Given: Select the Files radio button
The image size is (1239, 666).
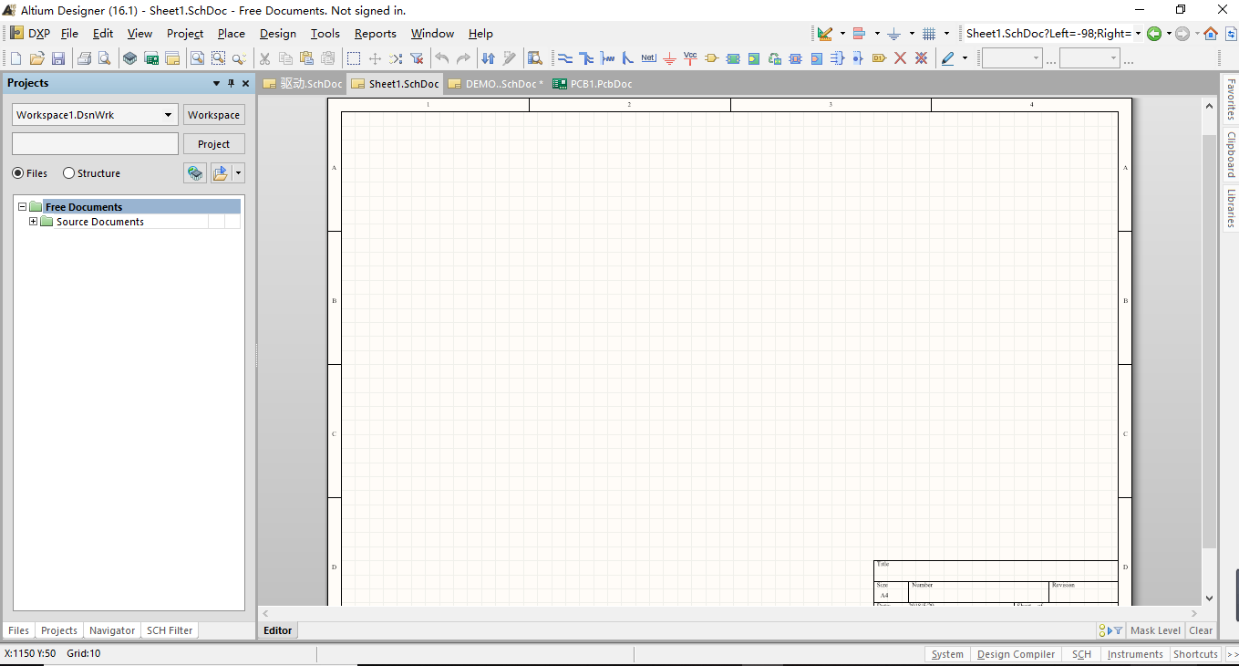Looking at the screenshot, I should point(18,173).
